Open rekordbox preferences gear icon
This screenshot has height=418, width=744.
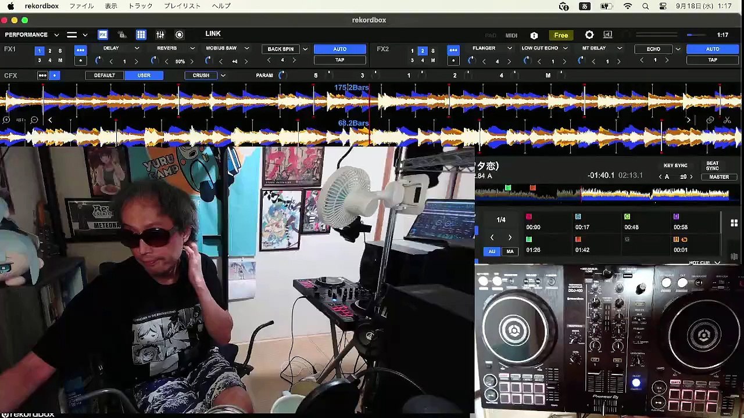pos(589,35)
